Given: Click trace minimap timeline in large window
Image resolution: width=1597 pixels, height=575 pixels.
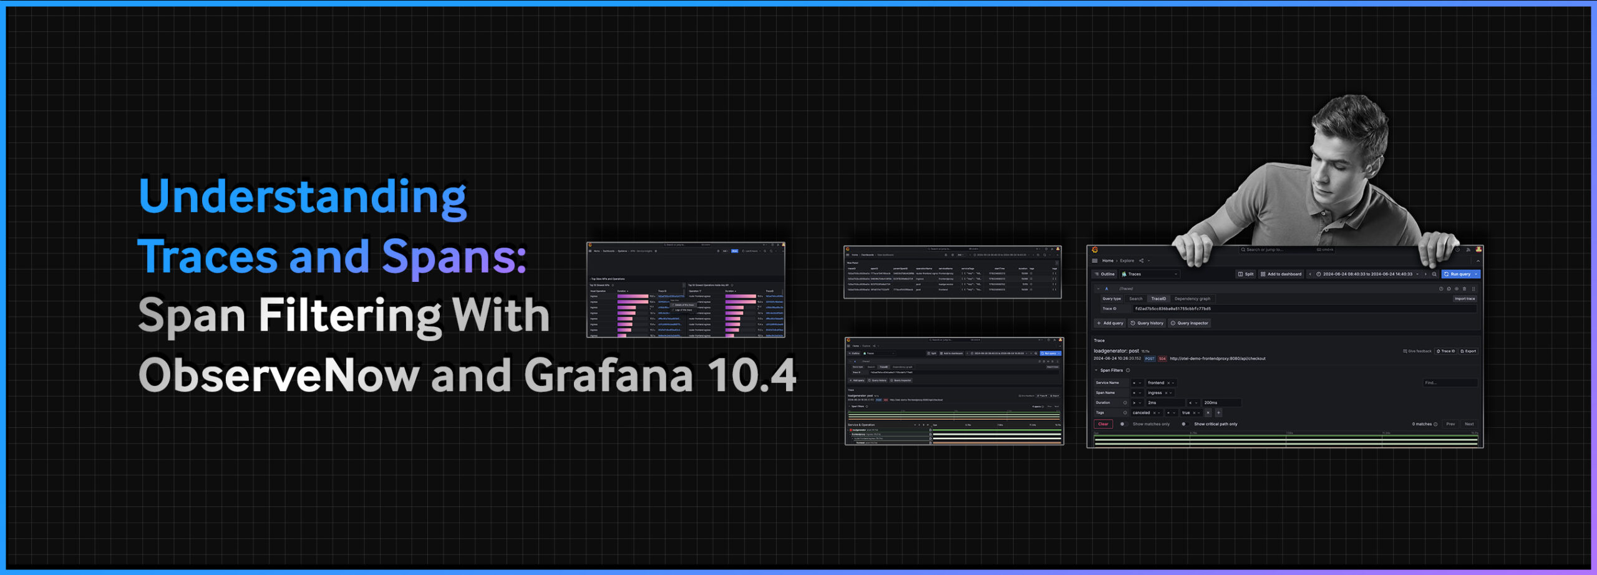Looking at the screenshot, I should point(1286,440).
